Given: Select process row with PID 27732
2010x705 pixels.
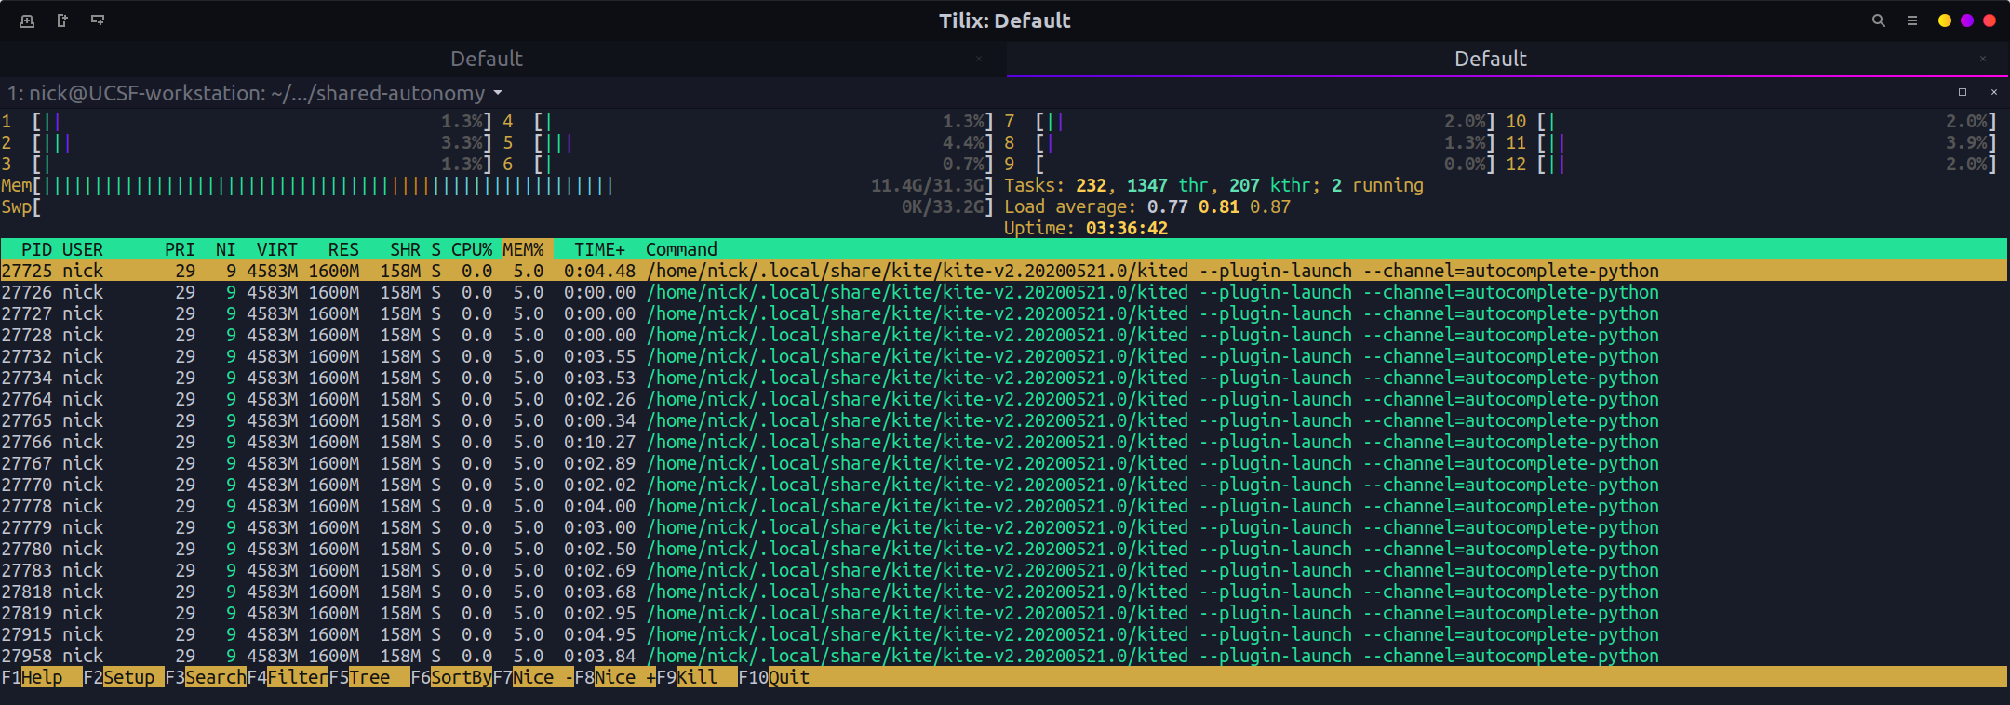Looking at the screenshot, I should (1003, 356).
